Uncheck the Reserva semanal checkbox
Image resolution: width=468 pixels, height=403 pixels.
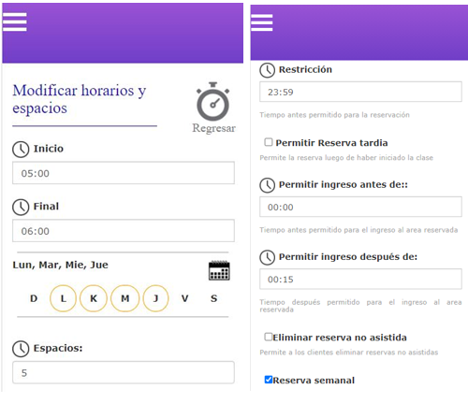click(269, 380)
